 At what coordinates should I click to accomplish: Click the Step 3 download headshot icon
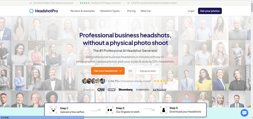click(x=164, y=110)
